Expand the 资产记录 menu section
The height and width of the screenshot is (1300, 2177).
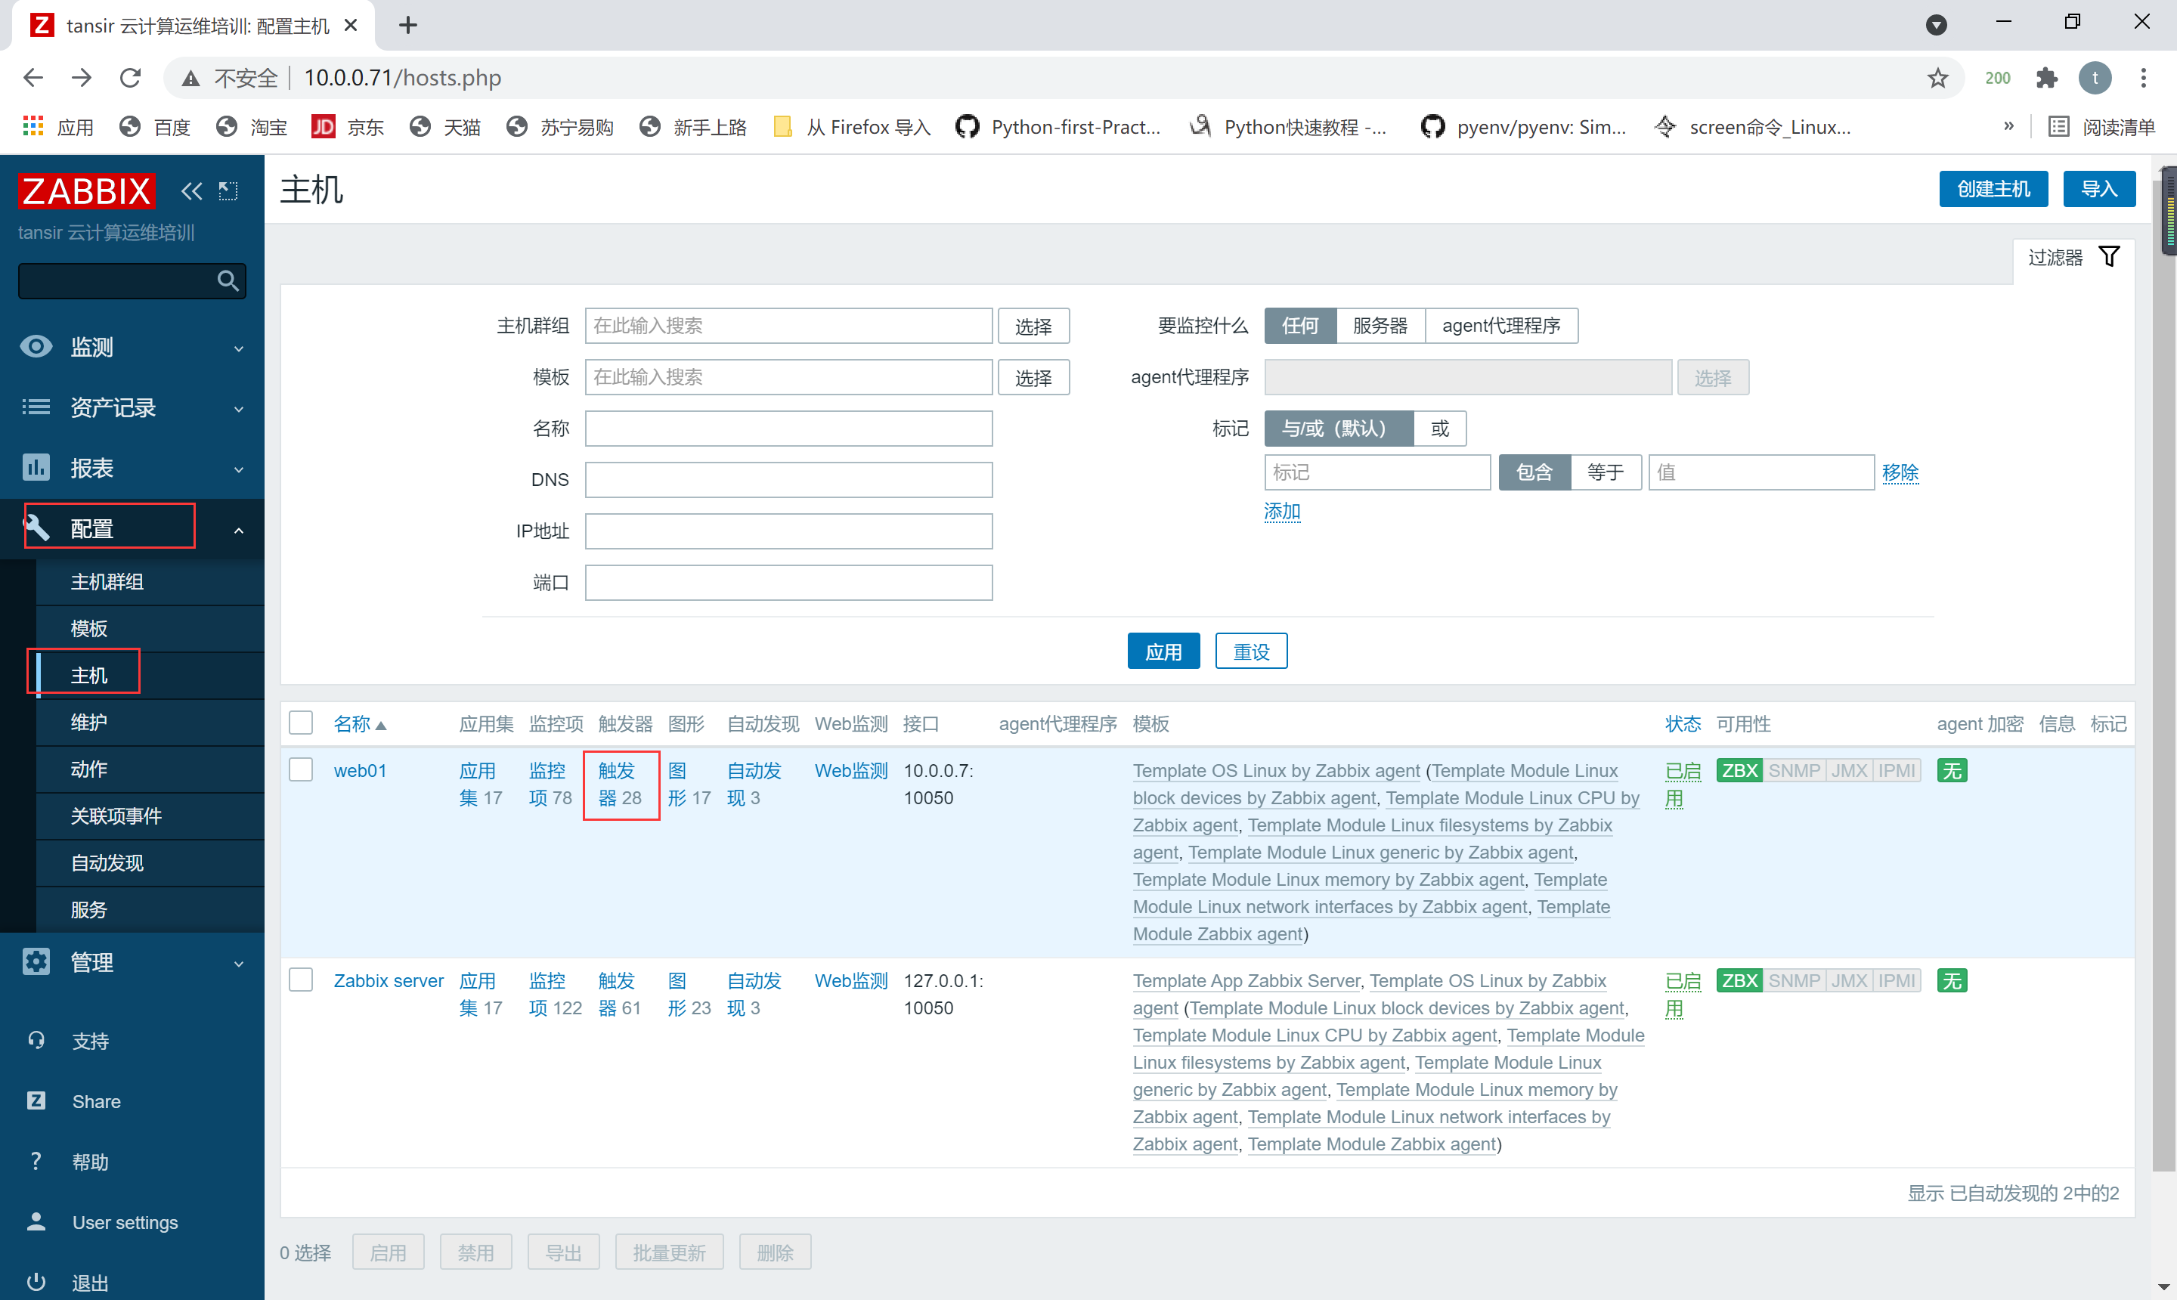pyautogui.click(x=132, y=407)
